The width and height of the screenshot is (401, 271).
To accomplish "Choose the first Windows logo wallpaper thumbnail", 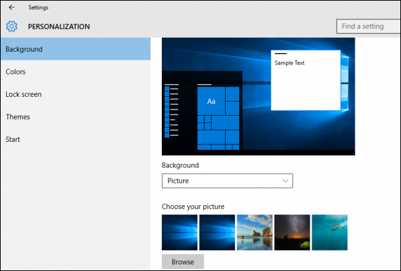I will click(179, 232).
